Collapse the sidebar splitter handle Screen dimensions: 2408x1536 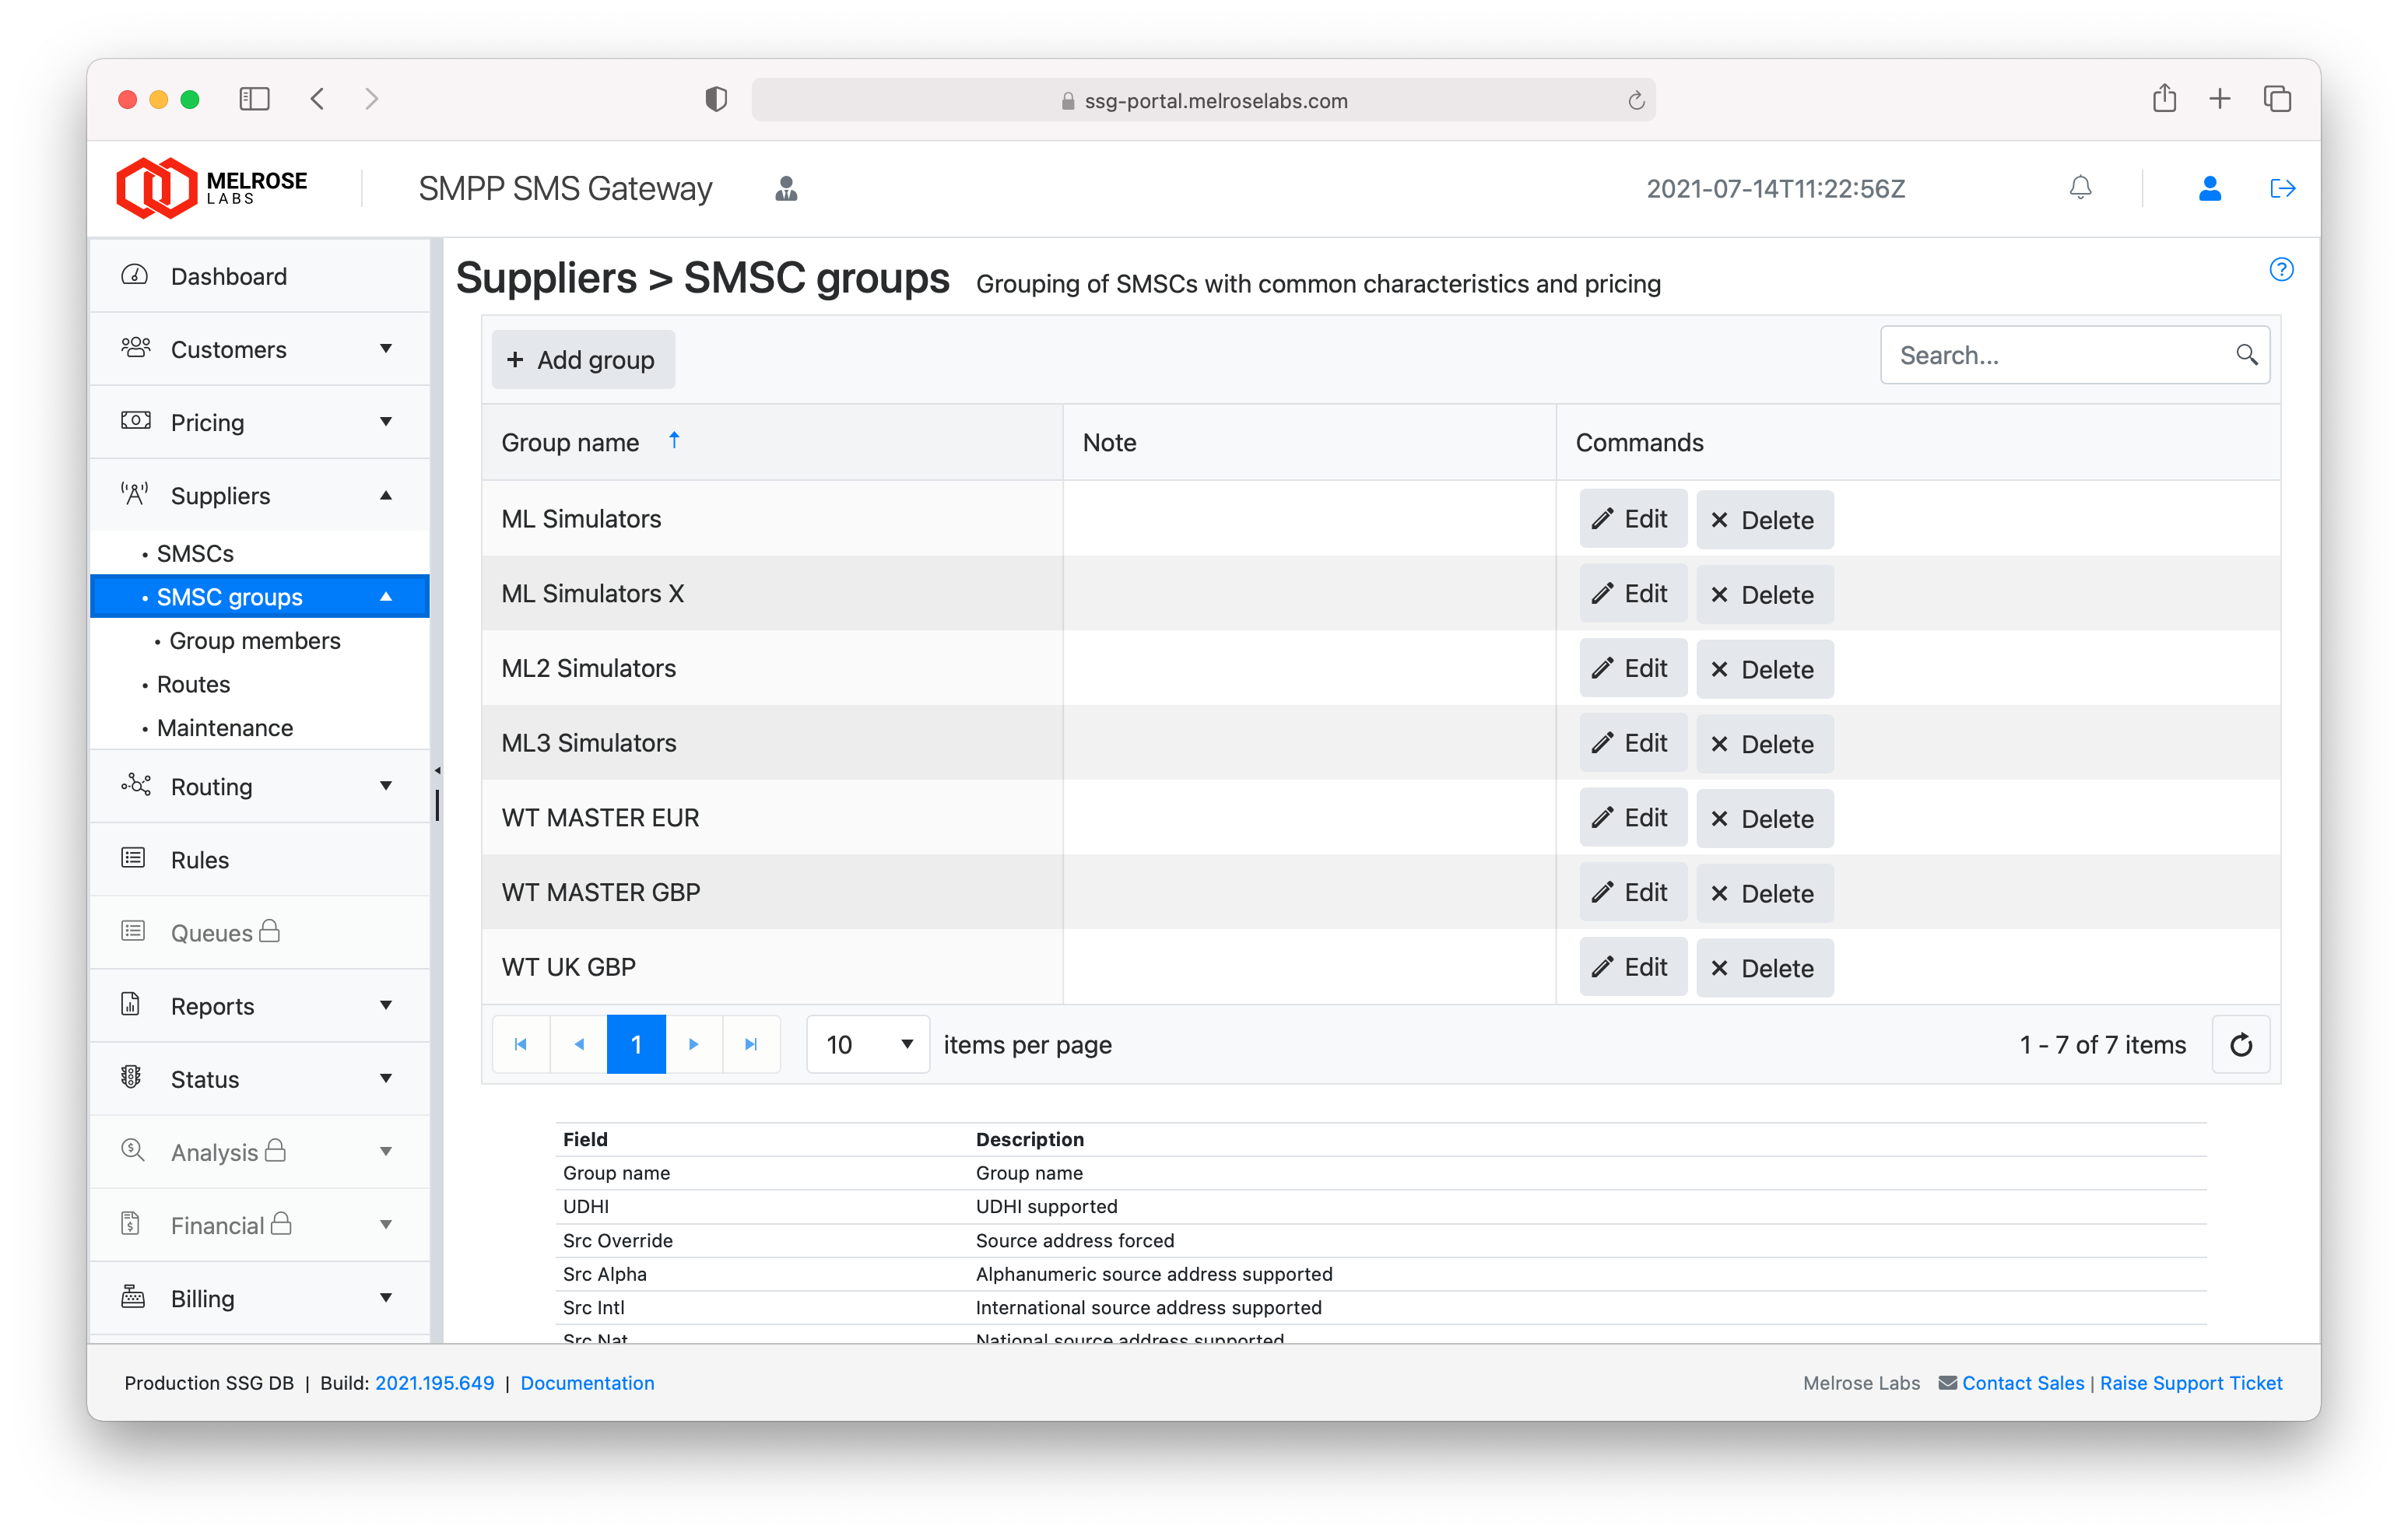[x=437, y=771]
